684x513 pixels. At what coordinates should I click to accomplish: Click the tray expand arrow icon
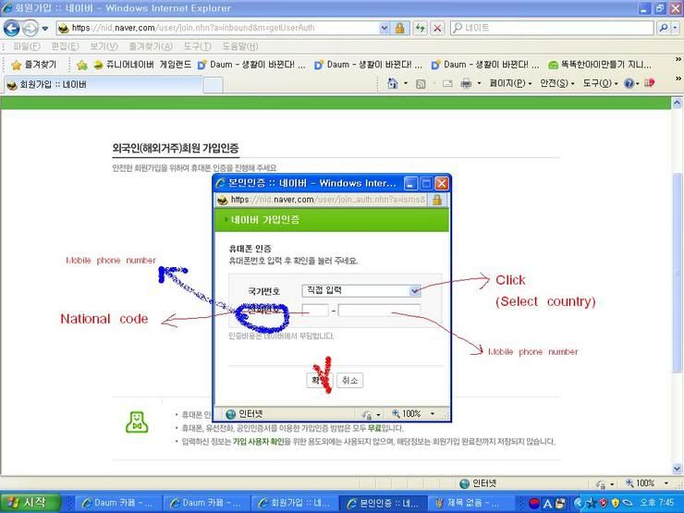pos(580,504)
